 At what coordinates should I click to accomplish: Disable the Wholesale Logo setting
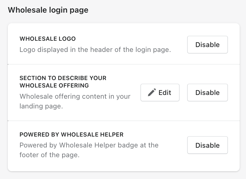(207, 44)
